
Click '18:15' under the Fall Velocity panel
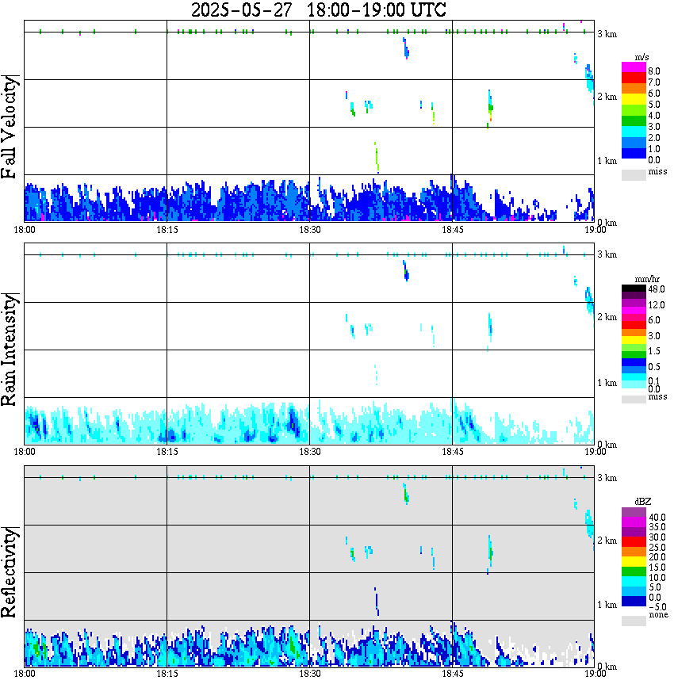click(167, 230)
